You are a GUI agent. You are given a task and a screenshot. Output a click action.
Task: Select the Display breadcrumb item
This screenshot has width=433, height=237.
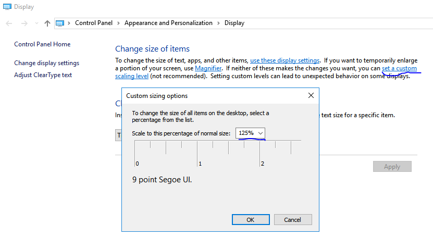point(234,23)
